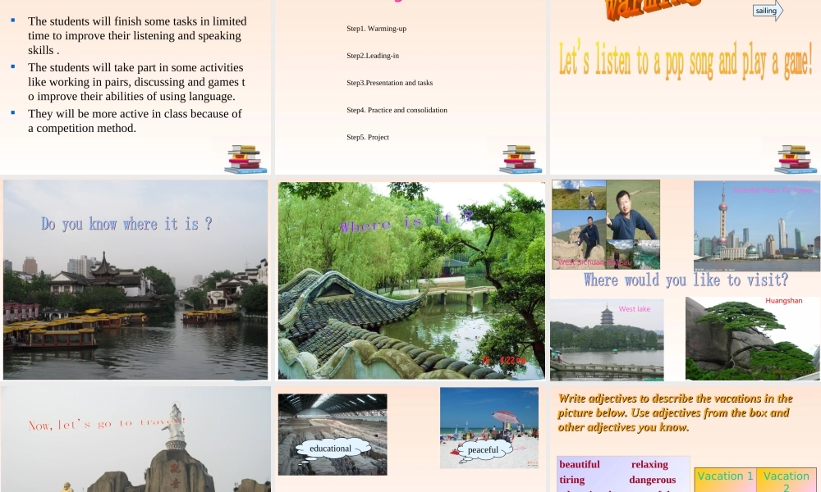Click the 'Step1. Warming-up' text
This screenshot has width=821, height=492.
click(377, 29)
